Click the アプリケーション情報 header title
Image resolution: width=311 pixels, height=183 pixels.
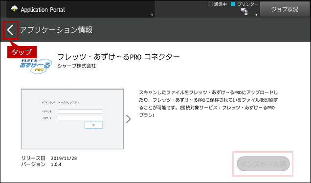click(56, 30)
